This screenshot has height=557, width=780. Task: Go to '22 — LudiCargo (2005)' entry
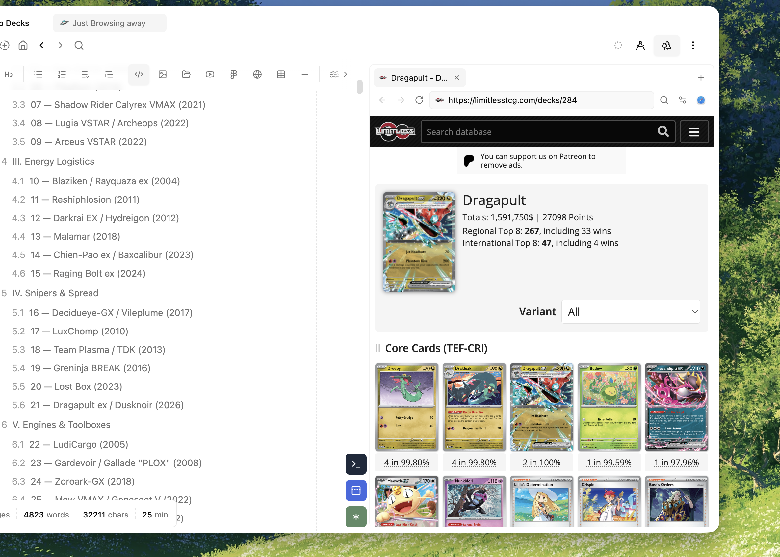click(x=79, y=444)
